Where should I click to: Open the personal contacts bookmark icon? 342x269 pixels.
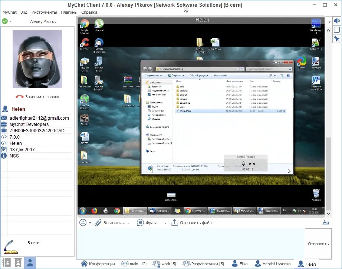(18, 263)
